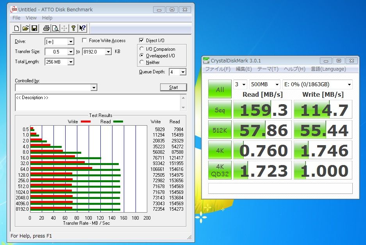
Task: Open the ATTO File menu
Action: [x=16, y=18]
